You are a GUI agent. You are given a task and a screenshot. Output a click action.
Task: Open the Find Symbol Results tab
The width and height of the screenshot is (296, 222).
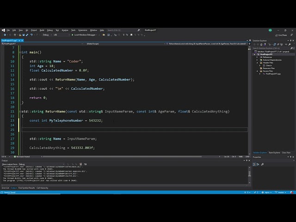[27, 188]
